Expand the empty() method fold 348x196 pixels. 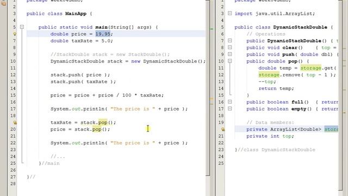(x=229, y=109)
